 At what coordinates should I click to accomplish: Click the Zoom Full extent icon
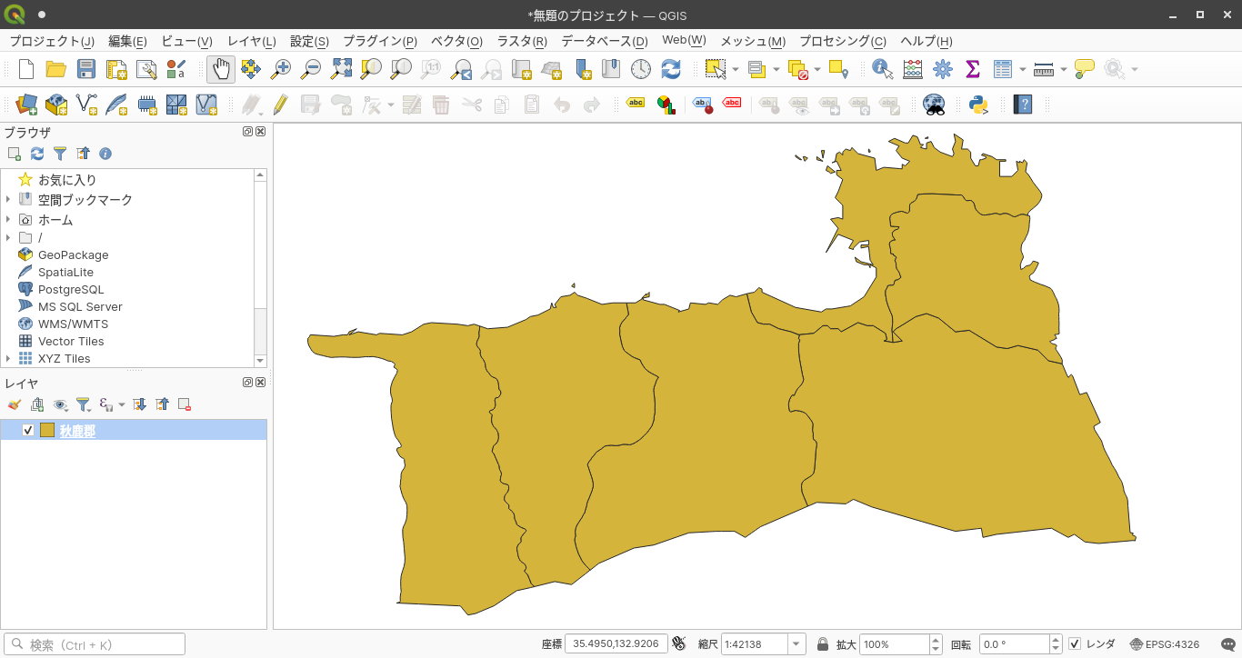[x=341, y=69]
